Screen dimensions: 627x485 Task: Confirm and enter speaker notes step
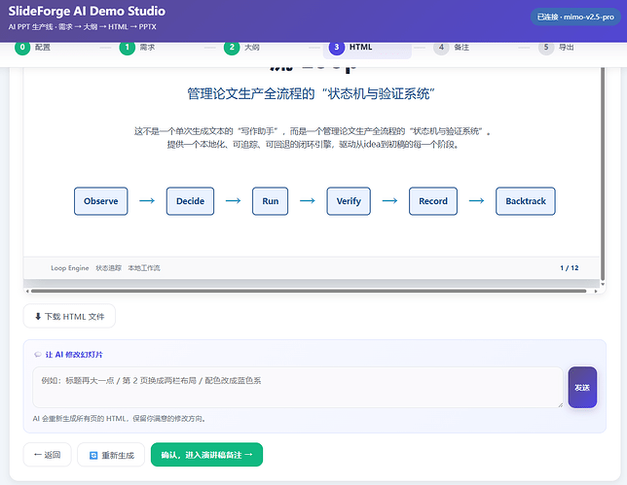tap(206, 455)
